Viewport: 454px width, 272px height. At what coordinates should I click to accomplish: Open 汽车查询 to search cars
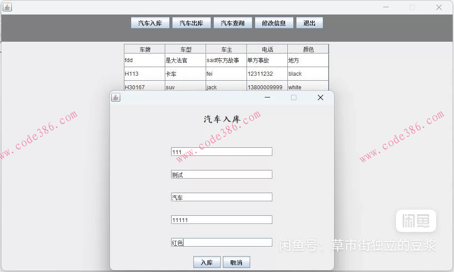(x=232, y=22)
